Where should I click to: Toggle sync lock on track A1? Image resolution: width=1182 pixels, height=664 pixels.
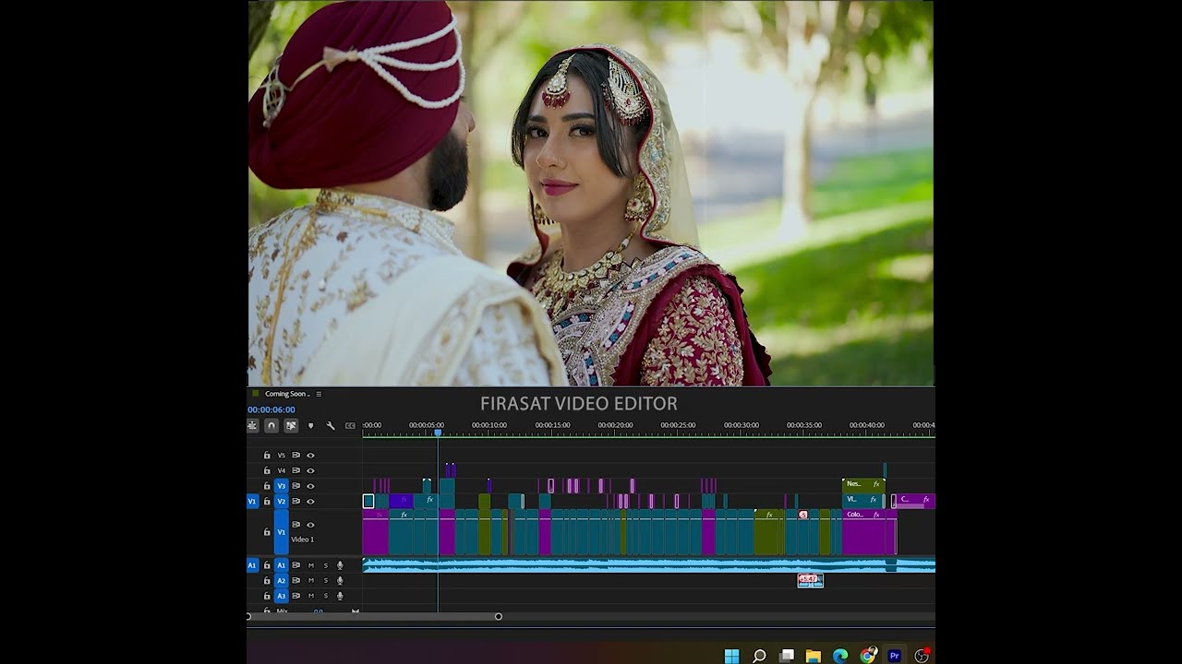[296, 565]
